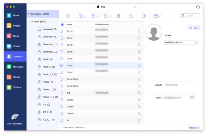Image resolution: width=207 pixels, height=135 pixels.
Task: Check the second David David checkbox
Action: click(x=61, y=86)
